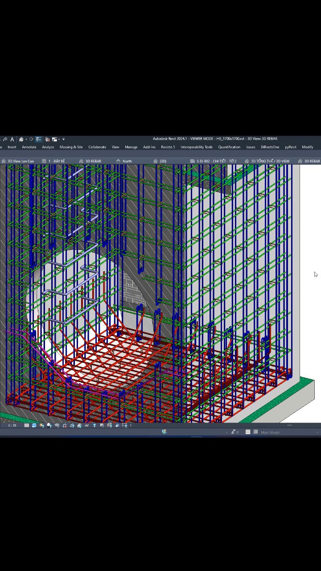Click Temporary View Properties icon

point(102,425)
